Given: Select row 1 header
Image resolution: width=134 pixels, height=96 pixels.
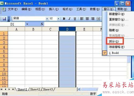Looking at the screenshot, I should (x=4, y=34).
